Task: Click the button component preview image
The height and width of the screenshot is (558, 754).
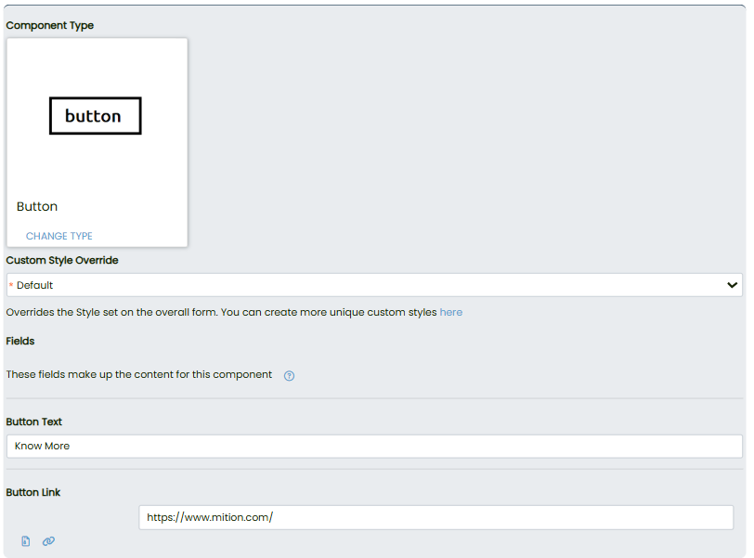Action: (95, 116)
